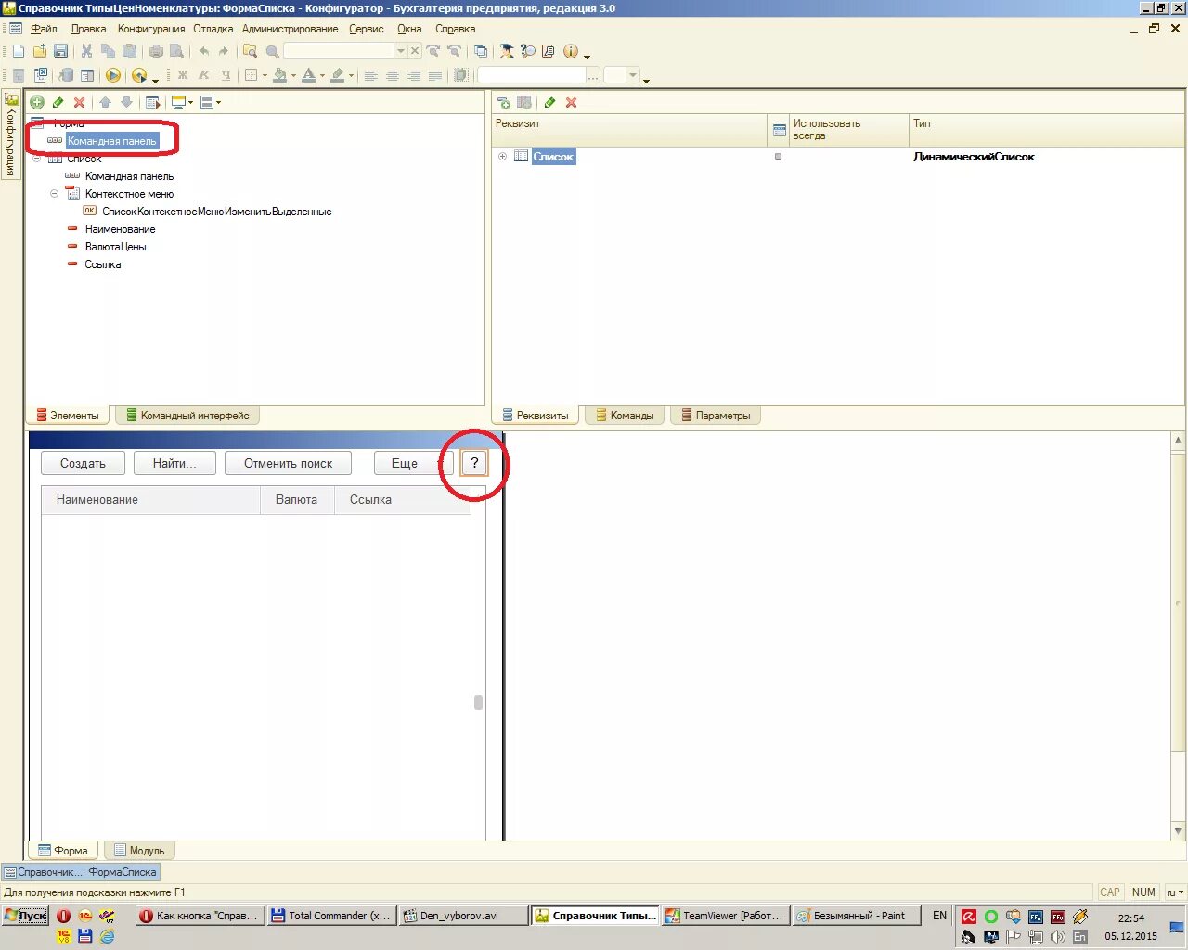Click the ? help button in form preview
Screen dimensions: 1188x950
(474, 463)
